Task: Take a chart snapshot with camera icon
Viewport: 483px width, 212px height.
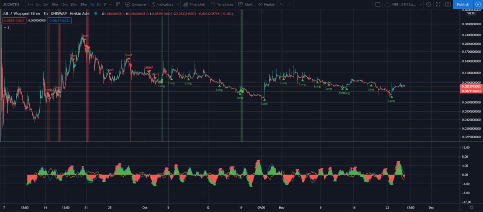Action: [x=448, y=4]
